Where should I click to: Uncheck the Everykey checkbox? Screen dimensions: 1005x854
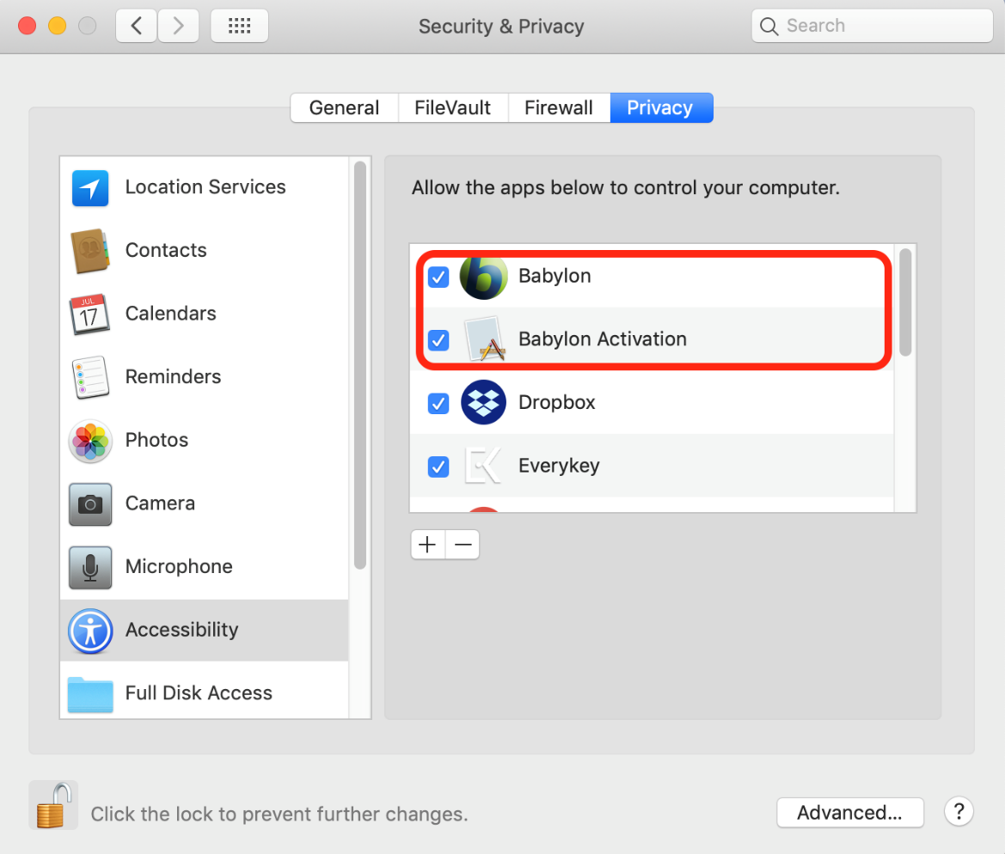point(438,467)
